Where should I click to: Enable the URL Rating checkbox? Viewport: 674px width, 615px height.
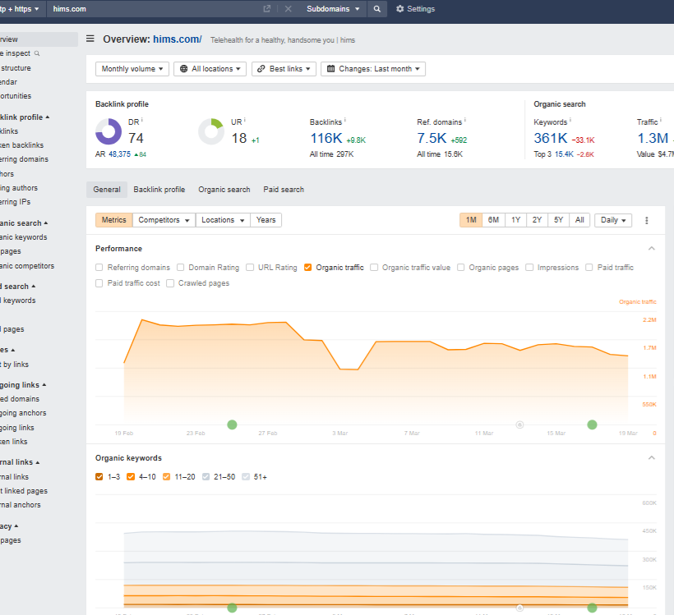pos(250,268)
